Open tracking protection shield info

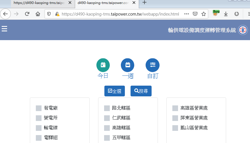point(49,14)
